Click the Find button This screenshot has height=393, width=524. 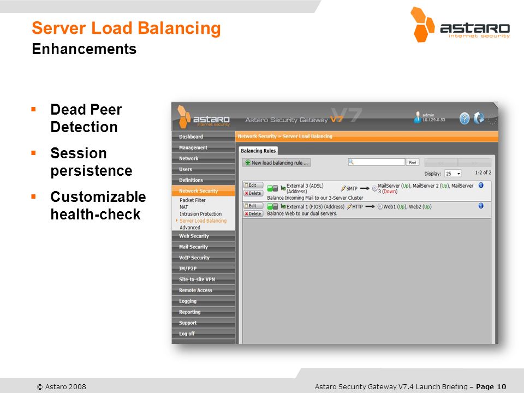tap(413, 163)
